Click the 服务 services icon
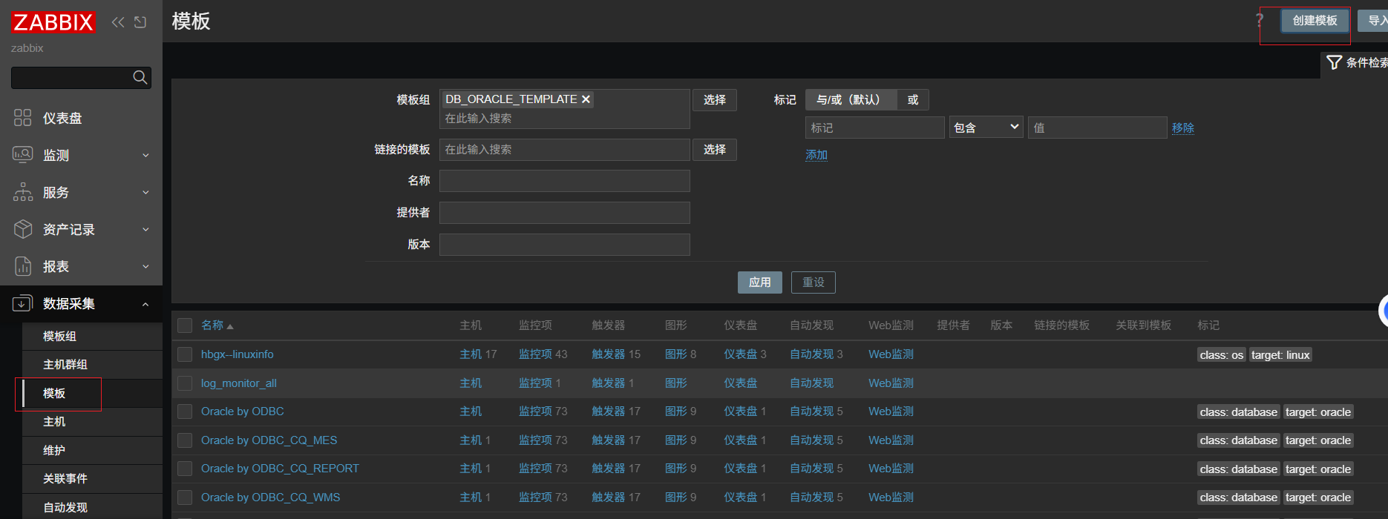The image size is (1388, 519). coord(23,192)
